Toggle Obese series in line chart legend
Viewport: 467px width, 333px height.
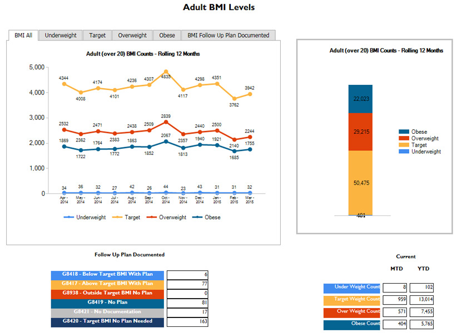tap(206, 218)
